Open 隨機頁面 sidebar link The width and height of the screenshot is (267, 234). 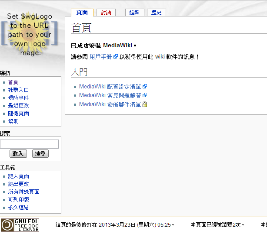[x=18, y=114]
